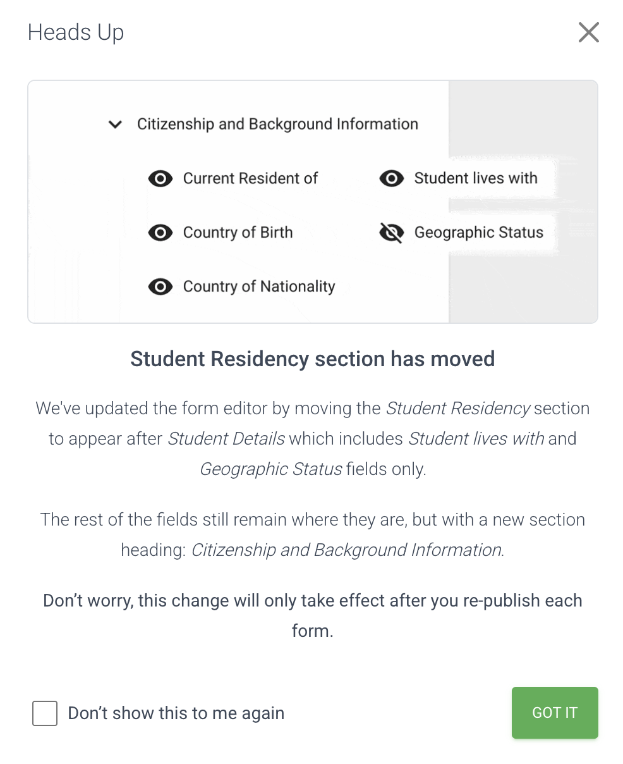The image size is (623, 764).
Task: Click the green GOT IT button
Action: click(555, 713)
